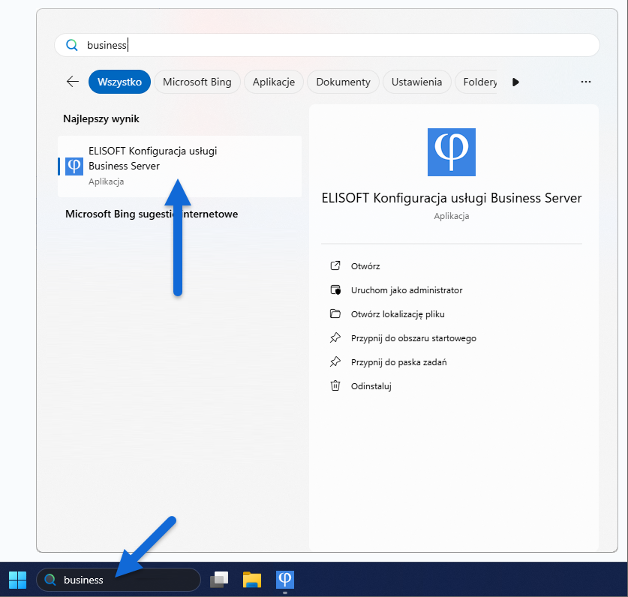The width and height of the screenshot is (628, 597).
Task: Click the search input field at the top
Action: point(326,45)
